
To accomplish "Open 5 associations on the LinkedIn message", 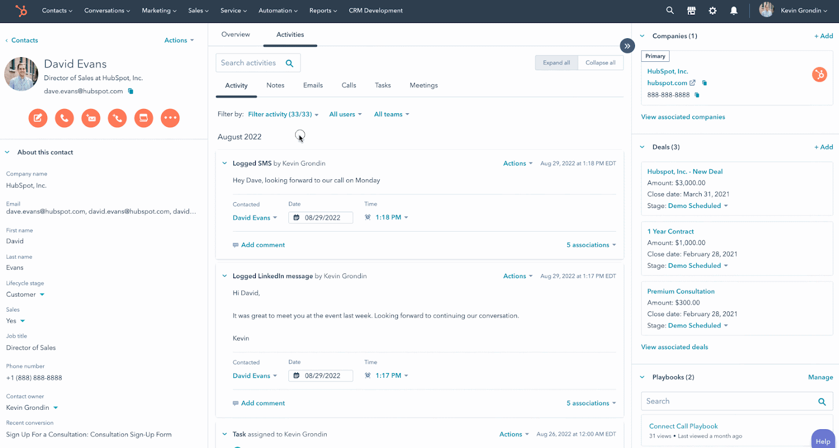I will click(x=591, y=403).
